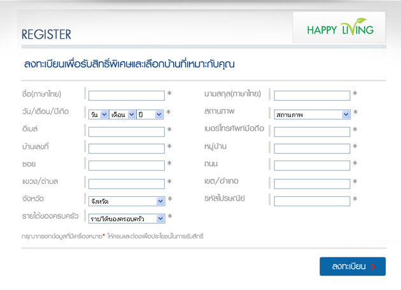The height and width of the screenshot is (290, 401).
Task: Open the วัน (day) dropdown
Action: [99, 114]
